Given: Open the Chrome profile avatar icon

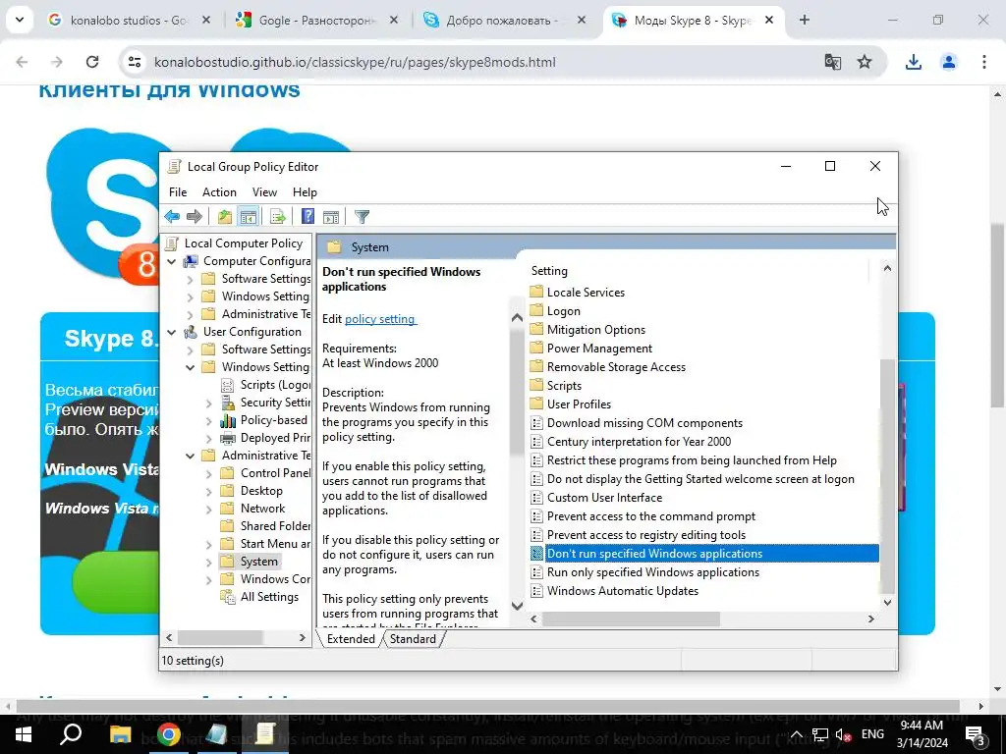Looking at the screenshot, I should (948, 62).
